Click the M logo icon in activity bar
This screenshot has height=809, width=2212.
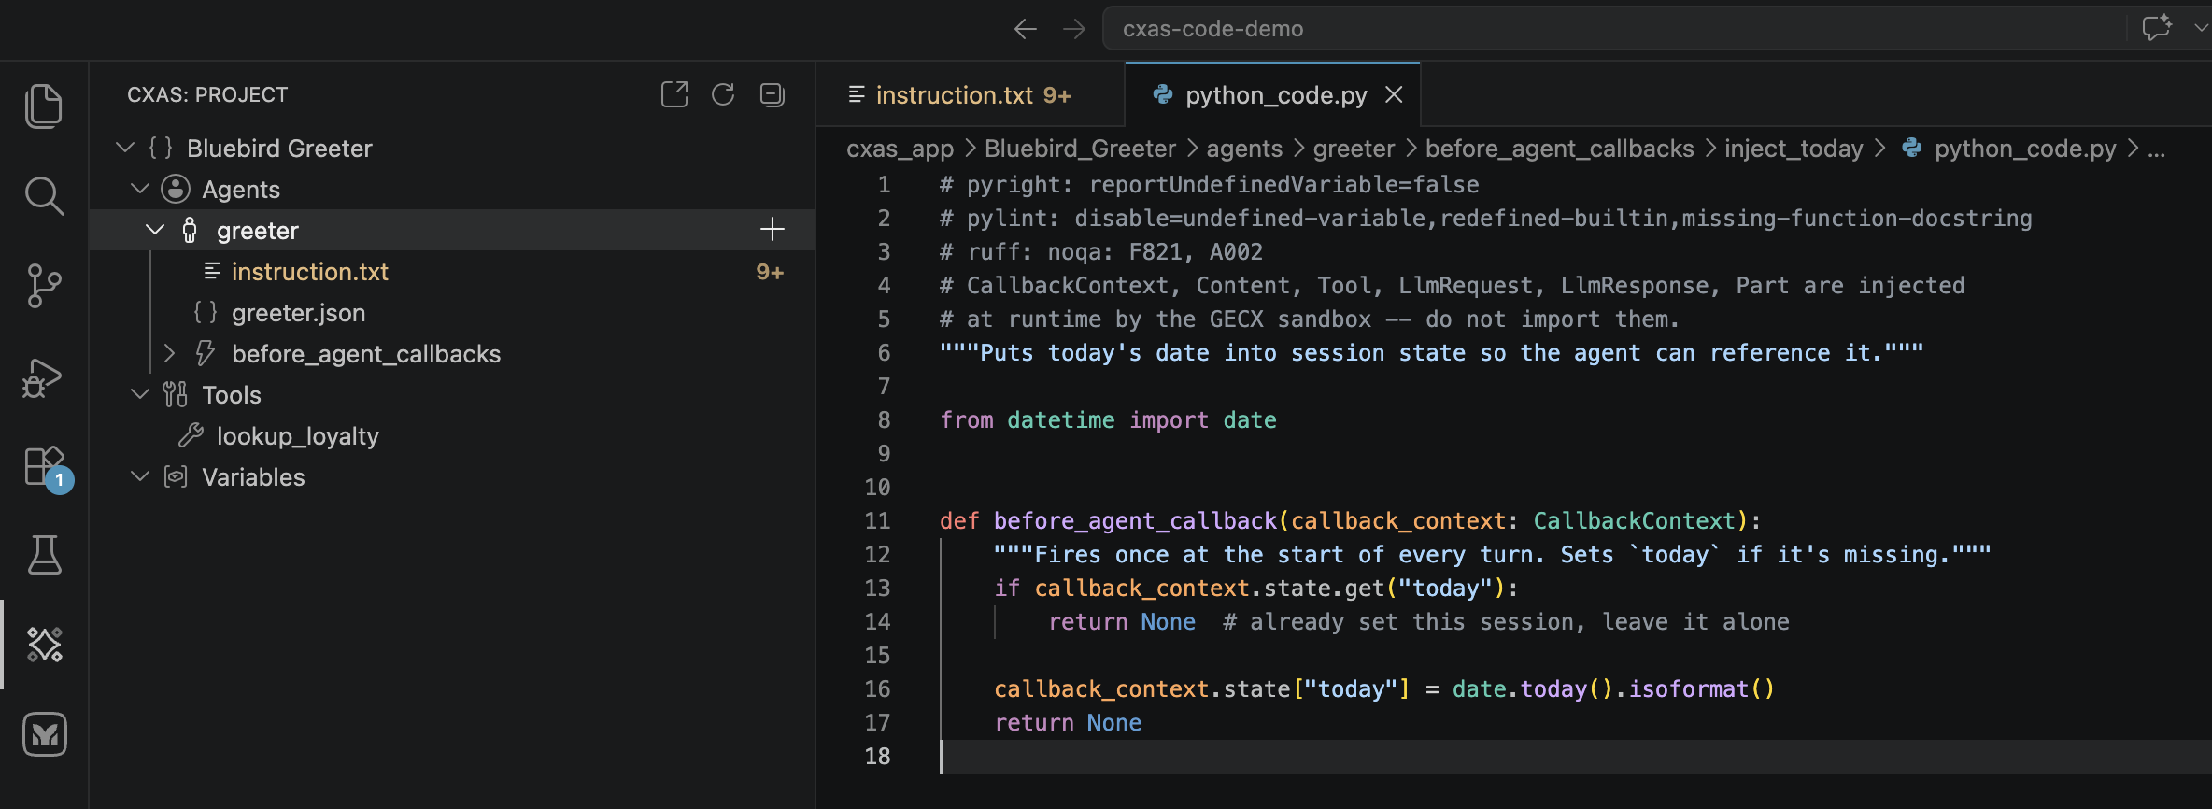click(x=44, y=734)
